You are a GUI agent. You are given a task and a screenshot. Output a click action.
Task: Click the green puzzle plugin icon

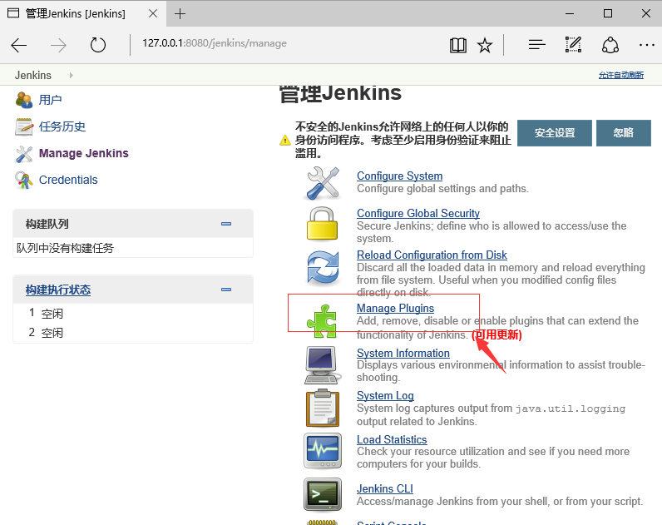[x=322, y=321]
